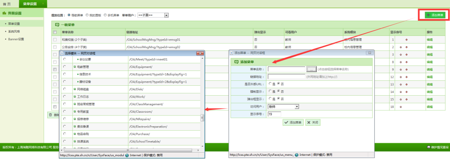Image resolution: width=450 pixels, height=163 pixels.
Task: Click the left sort arrow in order 3 row
Action: pos(400,54)
